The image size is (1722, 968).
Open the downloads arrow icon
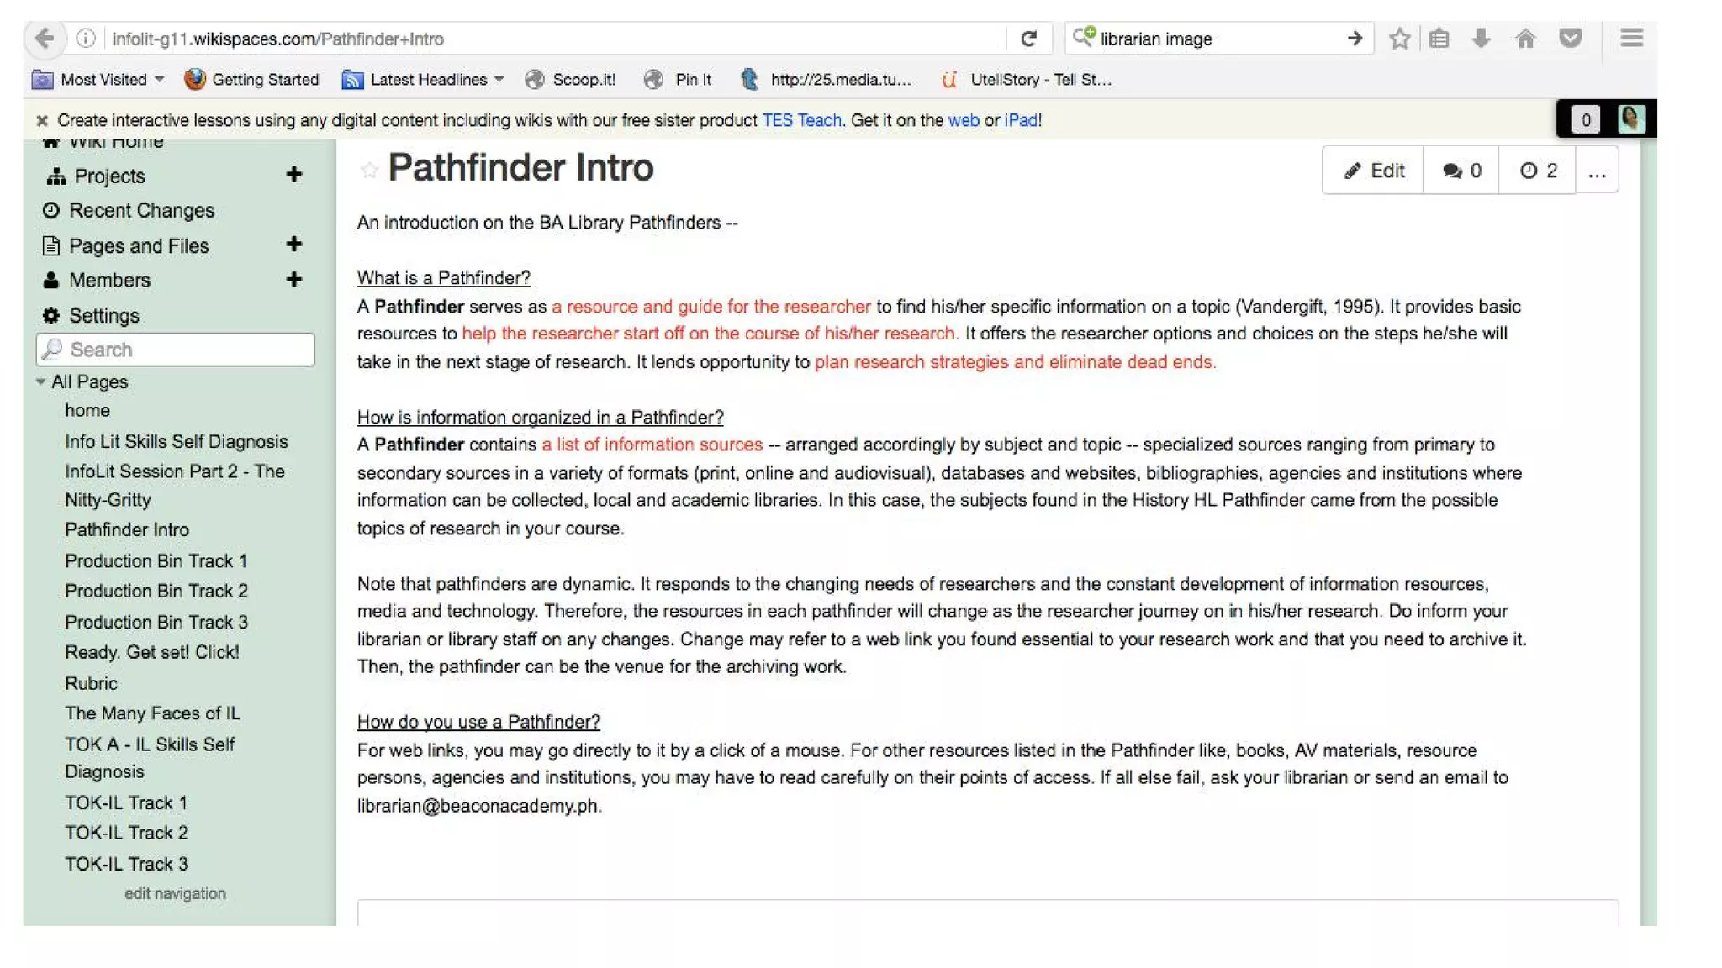coord(1481,39)
